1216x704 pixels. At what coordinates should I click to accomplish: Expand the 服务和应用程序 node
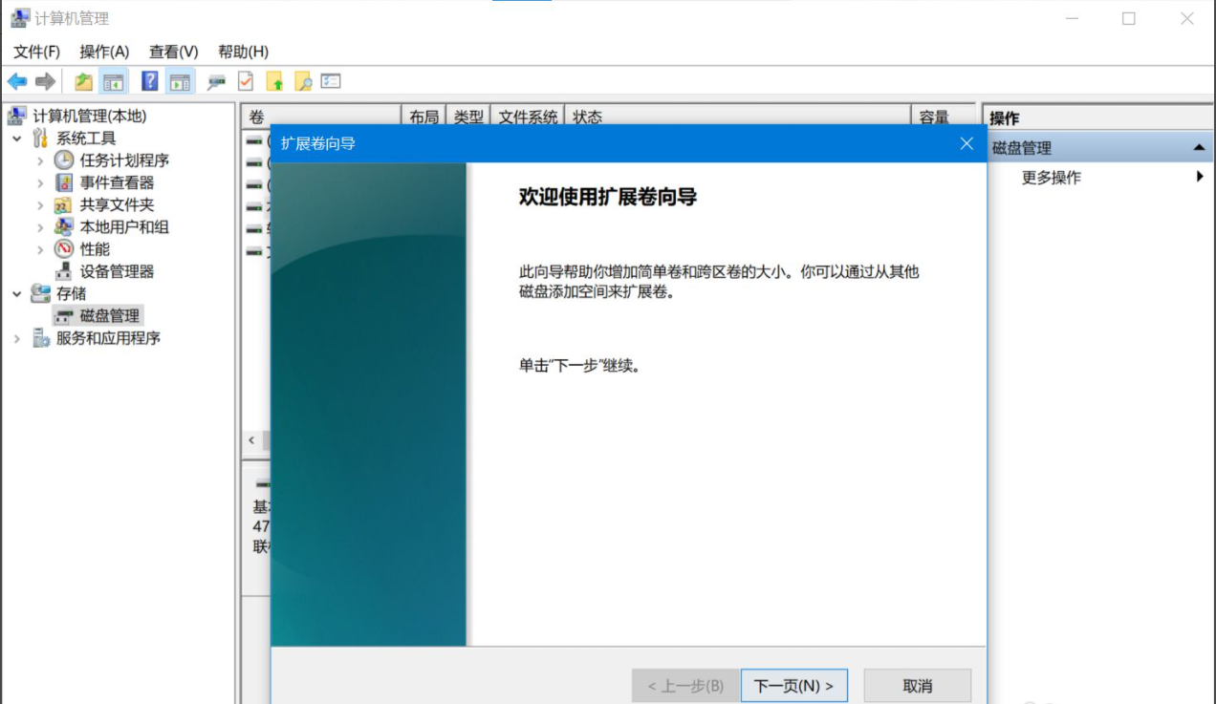[17, 338]
